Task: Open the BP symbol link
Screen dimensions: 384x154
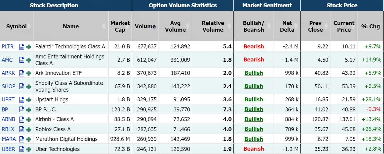Action: click(5, 110)
